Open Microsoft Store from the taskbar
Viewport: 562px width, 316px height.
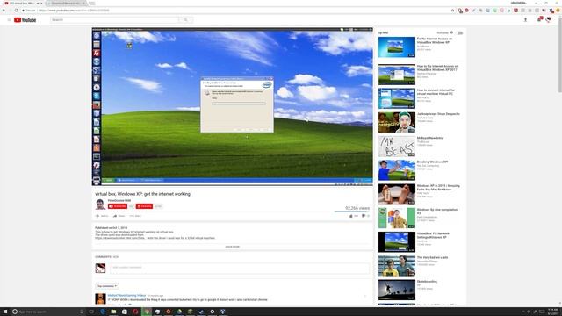[125, 312]
